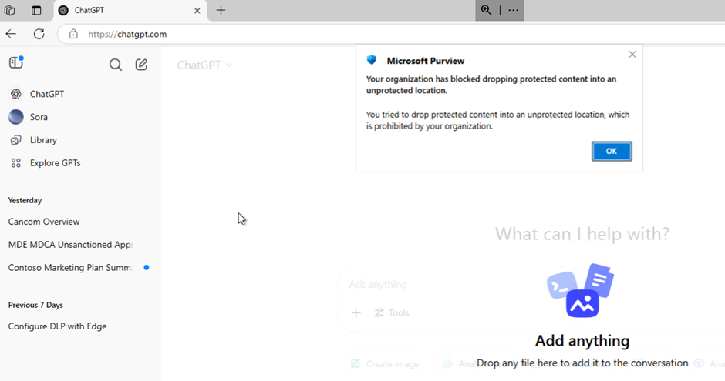Open the Tools menu in composer
The image size is (725, 381).
[x=392, y=312]
